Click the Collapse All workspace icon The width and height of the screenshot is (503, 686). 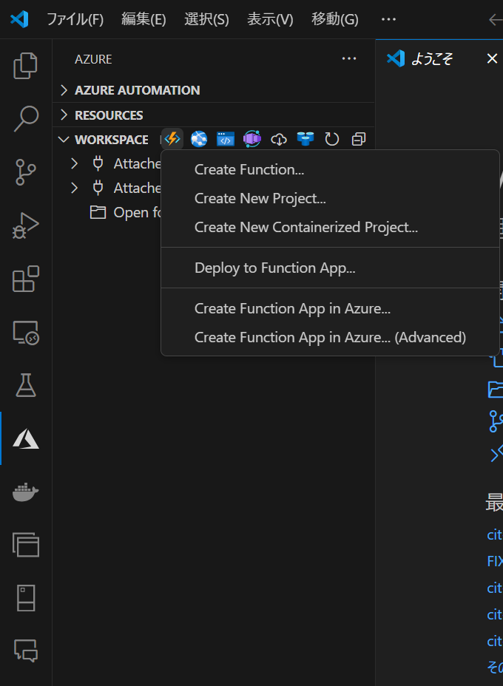(x=359, y=139)
